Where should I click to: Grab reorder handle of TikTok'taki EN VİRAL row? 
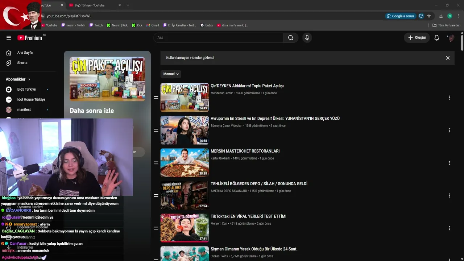pyautogui.click(x=156, y=228)
